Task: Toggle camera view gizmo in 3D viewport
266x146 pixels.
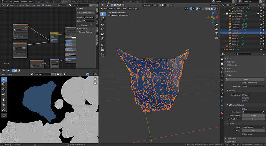Action: [x=217, y=33]
